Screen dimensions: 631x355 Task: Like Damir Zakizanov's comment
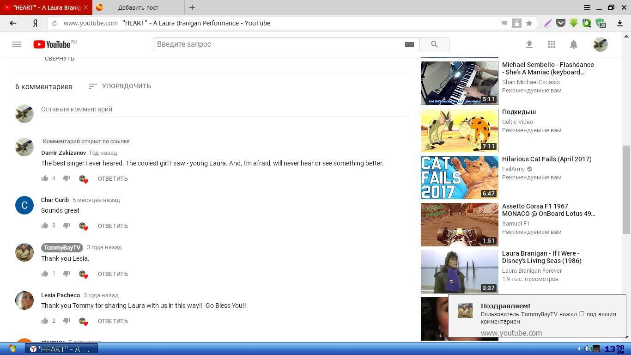[x=45, y=178]
